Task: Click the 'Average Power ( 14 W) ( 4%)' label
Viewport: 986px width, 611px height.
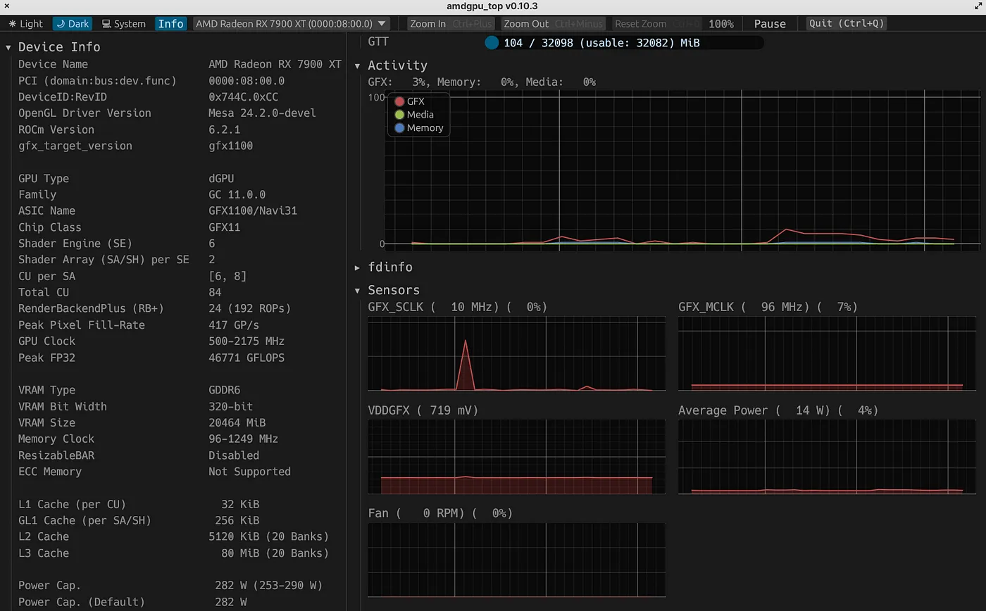Action: coord(778,410)
